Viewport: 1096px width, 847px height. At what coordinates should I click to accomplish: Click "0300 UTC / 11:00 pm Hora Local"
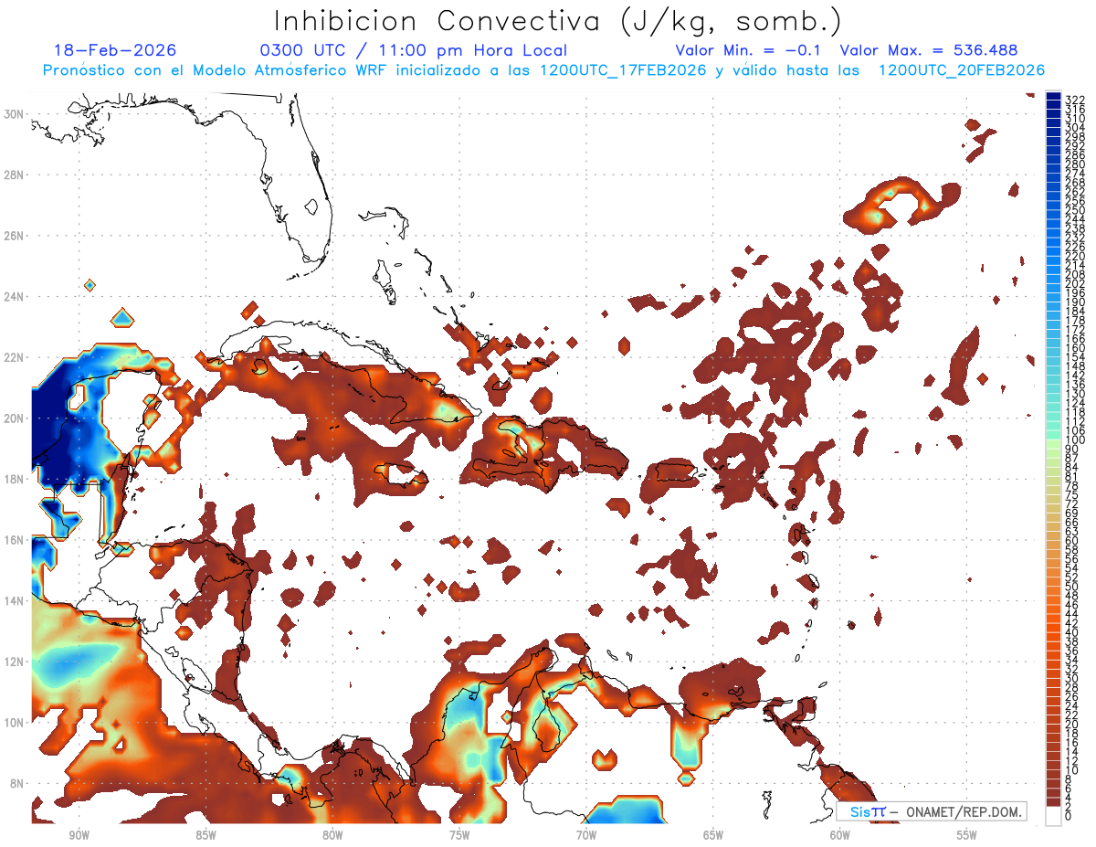point(414,50)
